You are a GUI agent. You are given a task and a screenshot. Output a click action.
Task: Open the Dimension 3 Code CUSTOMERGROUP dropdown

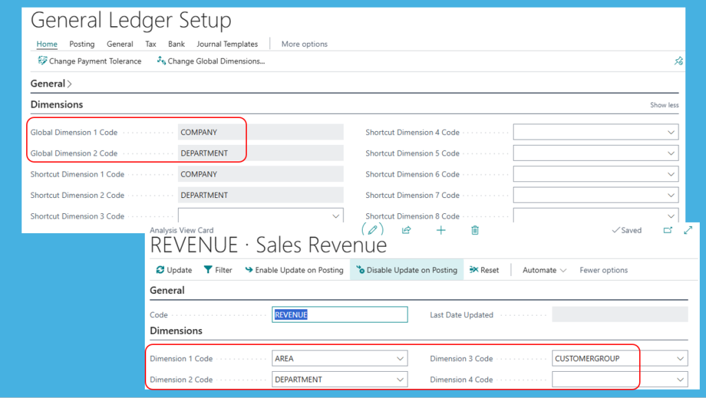(x=680, y=359)
